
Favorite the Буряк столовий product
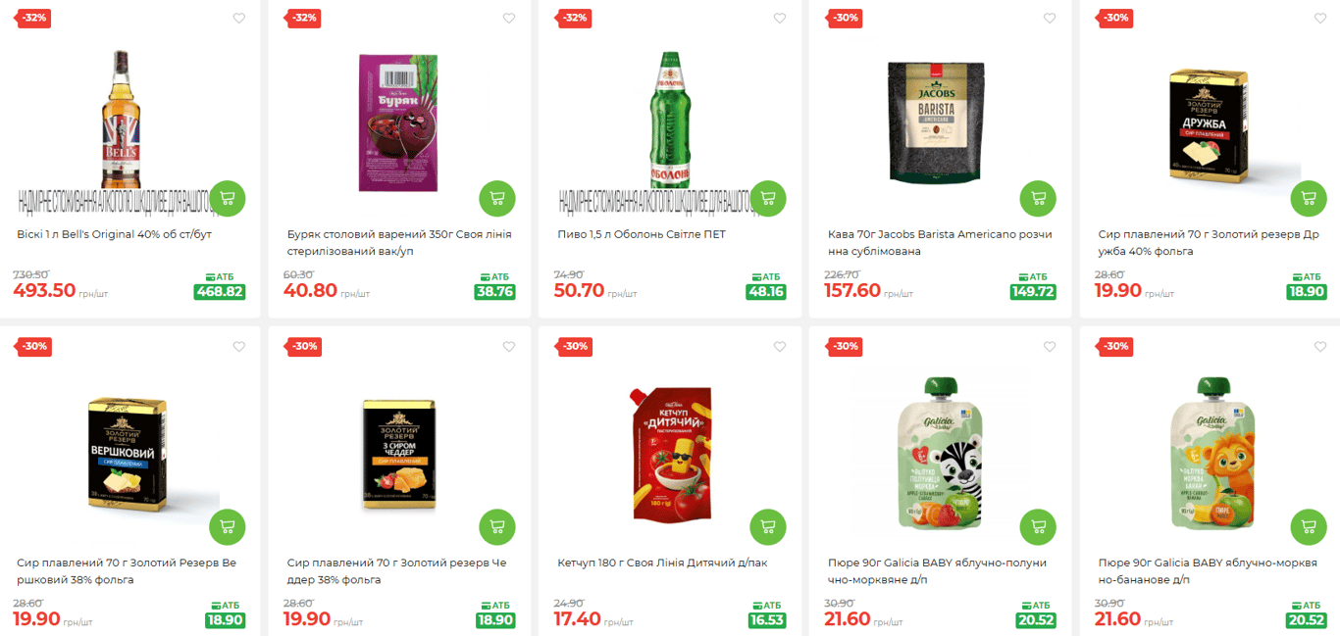tap(509, 18)
